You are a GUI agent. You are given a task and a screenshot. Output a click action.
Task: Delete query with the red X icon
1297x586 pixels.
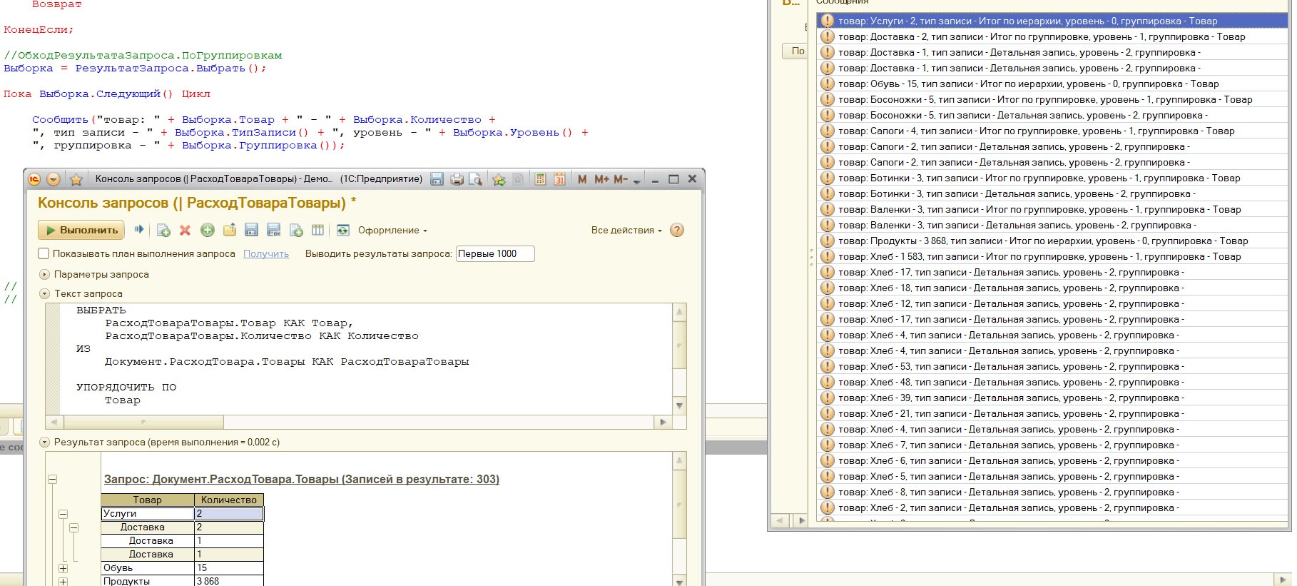point(185,230)
